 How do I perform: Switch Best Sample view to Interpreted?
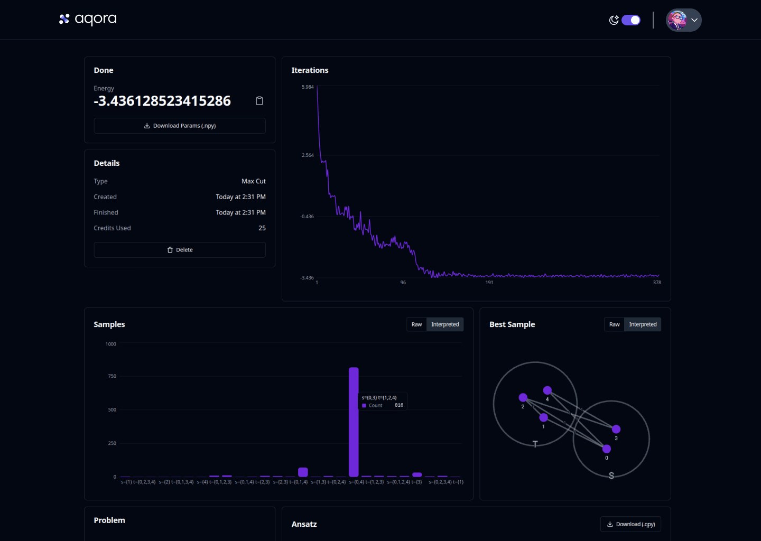point(643,324)
